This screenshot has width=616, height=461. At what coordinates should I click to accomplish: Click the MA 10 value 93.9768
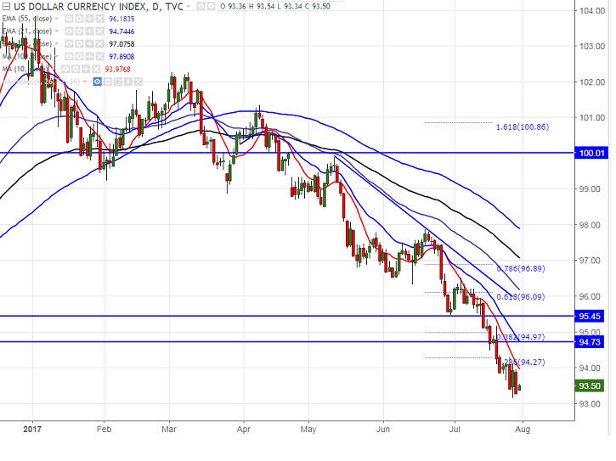coord(118,69)
